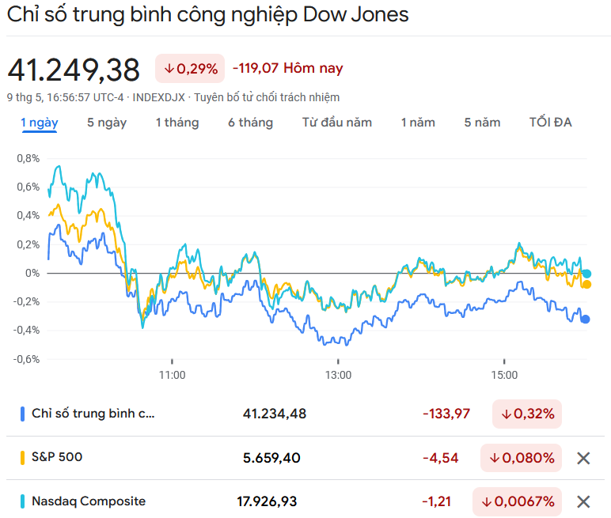
Task: Click the cyan end dot on chart
Action: (x=586, y=274)
